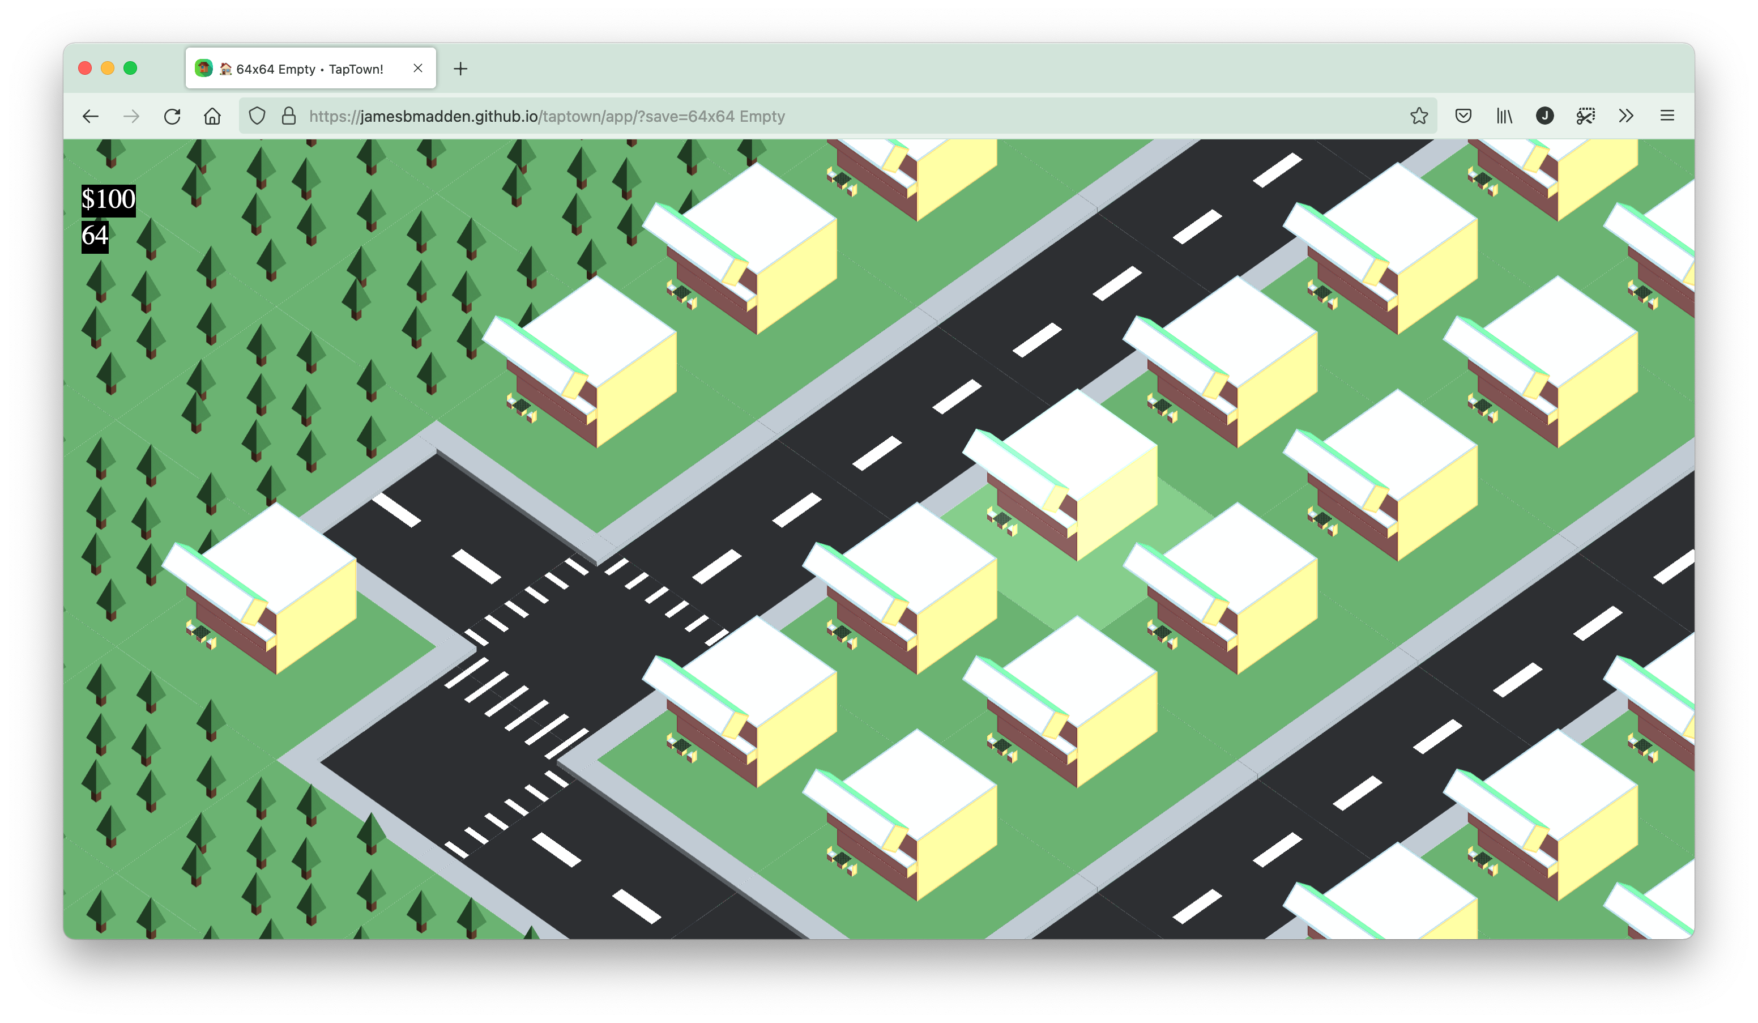Viewport: 1758px width, 1023px height.
Task: Click the screenshot tool icon
Action: point(1585,116)
